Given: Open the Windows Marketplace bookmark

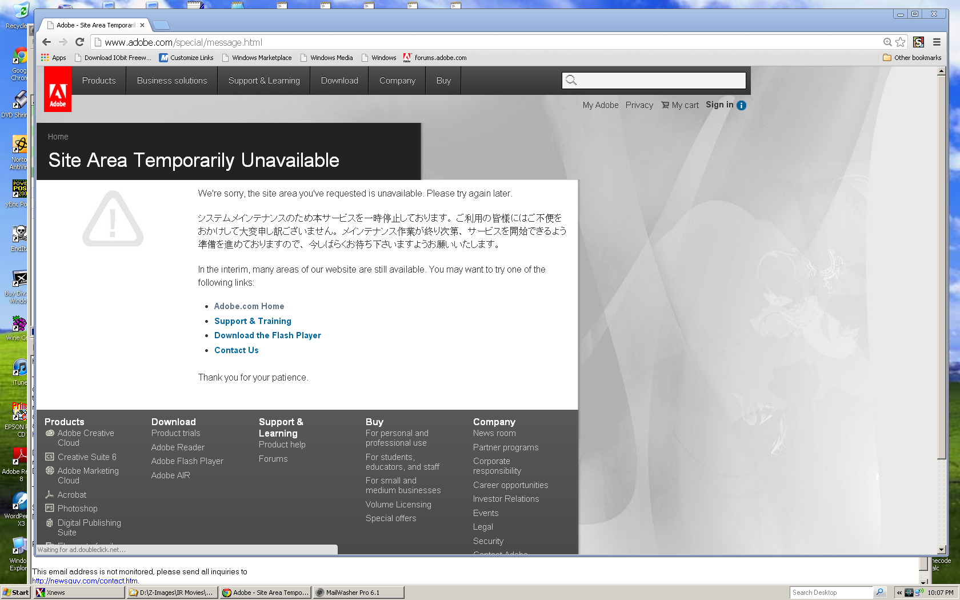Looking at the screenshot, I should (x=257, y=58).
